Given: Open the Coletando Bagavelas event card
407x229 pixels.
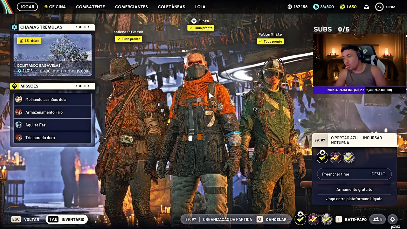Looking at the screenshot, I should click(52, 55).
